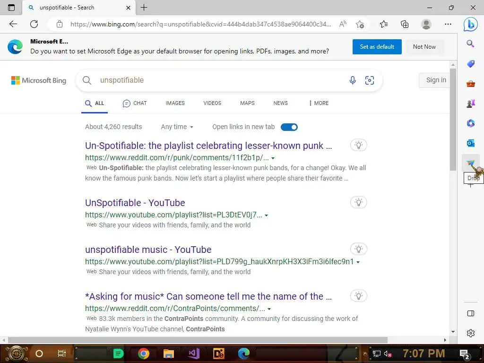Expand the Any time filter dropdown

177,127
